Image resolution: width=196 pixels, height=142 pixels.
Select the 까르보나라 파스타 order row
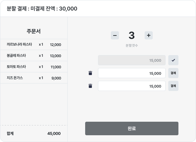[x=34, y=45]
